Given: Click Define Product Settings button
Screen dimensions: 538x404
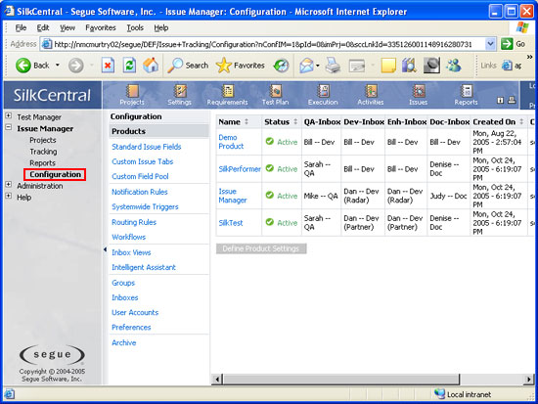Looking at the screenshot, I should click(261, 248).
